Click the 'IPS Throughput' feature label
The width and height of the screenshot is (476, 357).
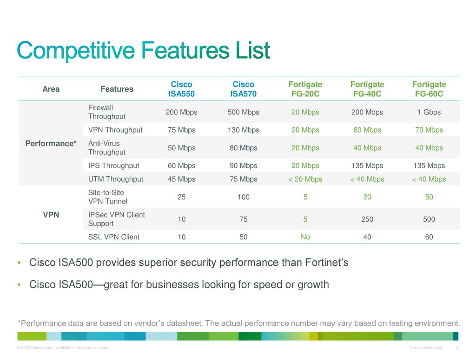point(113,166)
